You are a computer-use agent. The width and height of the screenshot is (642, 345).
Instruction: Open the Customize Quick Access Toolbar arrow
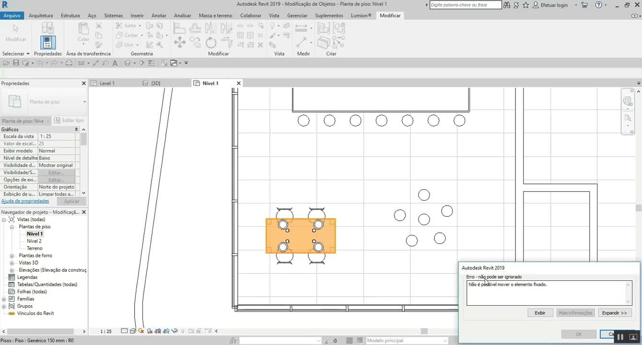tap(186, 63)
